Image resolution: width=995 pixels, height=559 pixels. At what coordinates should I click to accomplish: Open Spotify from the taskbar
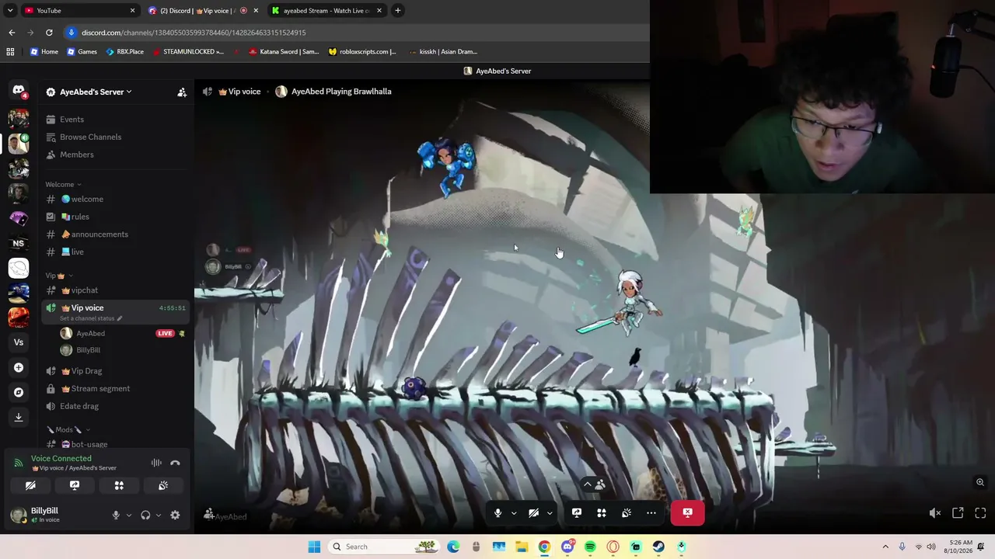click(x=590, y=547)
